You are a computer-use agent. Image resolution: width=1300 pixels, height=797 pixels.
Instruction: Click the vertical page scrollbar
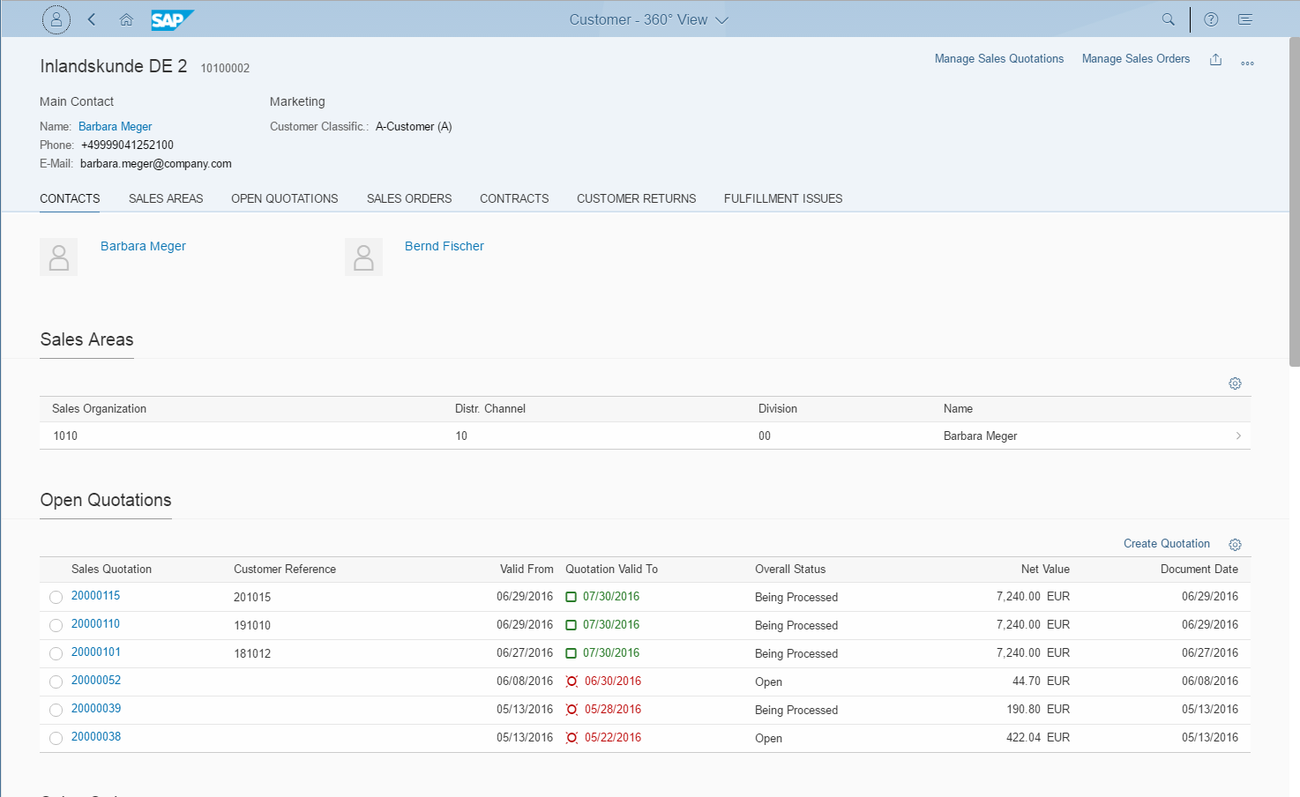tap(1294, 203)
